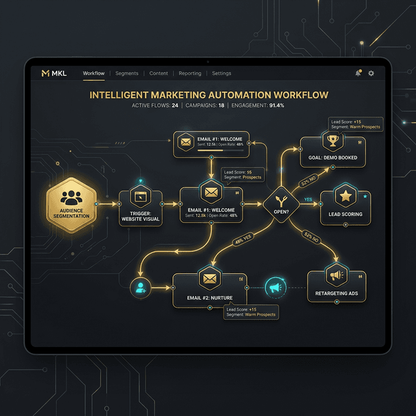The width and height of the screenshot is (416, 416).
Task: Open the notifications bell
Action: [358, 73]
